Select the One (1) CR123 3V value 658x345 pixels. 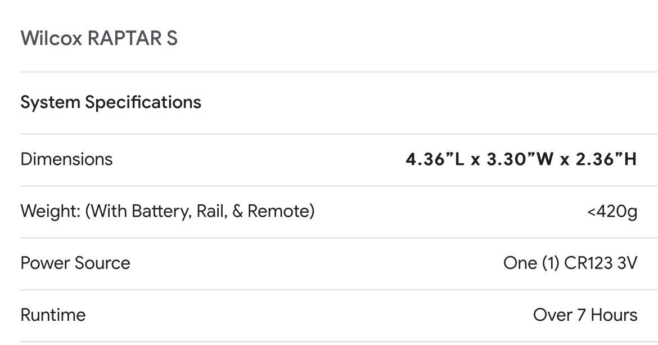click(x=570, y=263)
